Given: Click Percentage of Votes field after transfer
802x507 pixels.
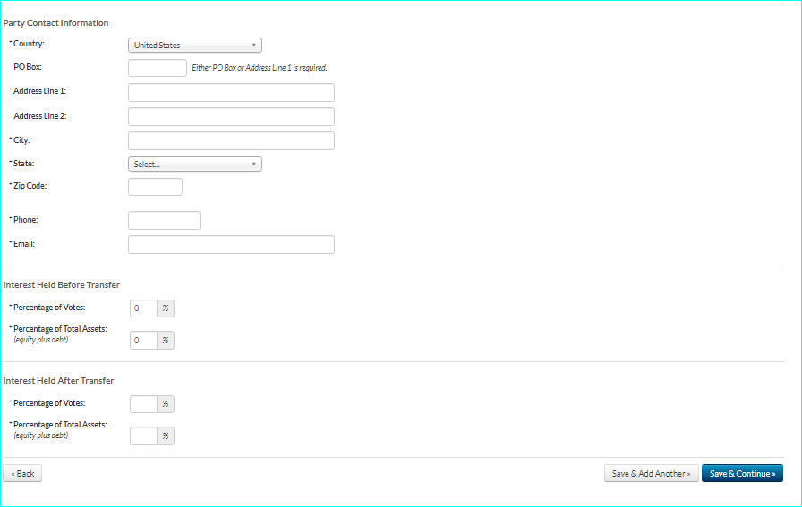Looking at the screenshot, I should pyautogui.click(x=144, y=404).
